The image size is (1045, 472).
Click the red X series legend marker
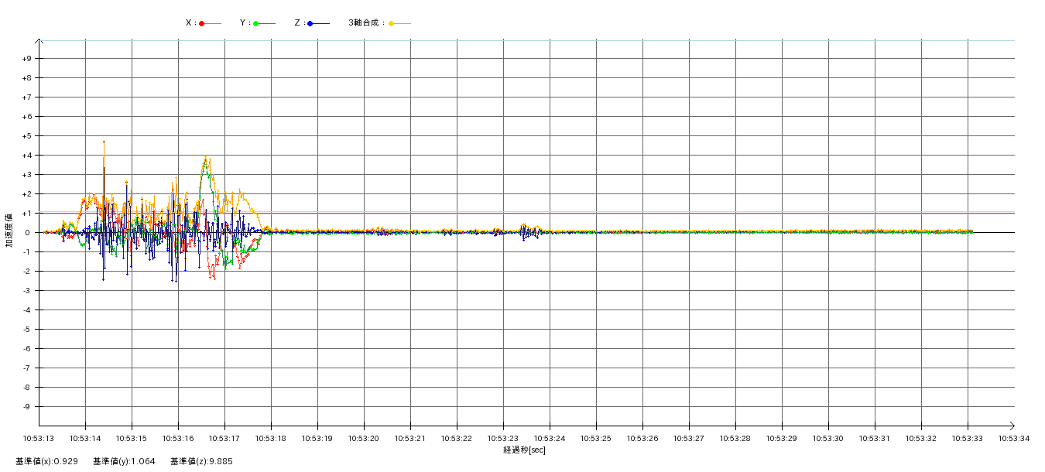point(202,24)
